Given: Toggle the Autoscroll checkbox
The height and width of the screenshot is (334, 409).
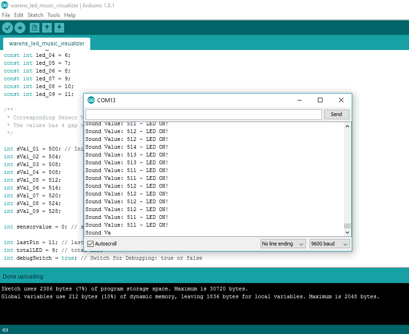Looking at the screenshot, I should tap(90, 244).
